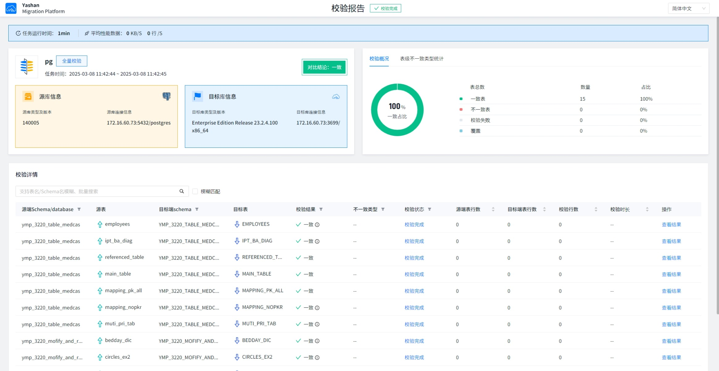Image resolution: width=719 pixels, height=371 pixels.
Task: Open the 简体中文 language dropdown
Action: 689,8
